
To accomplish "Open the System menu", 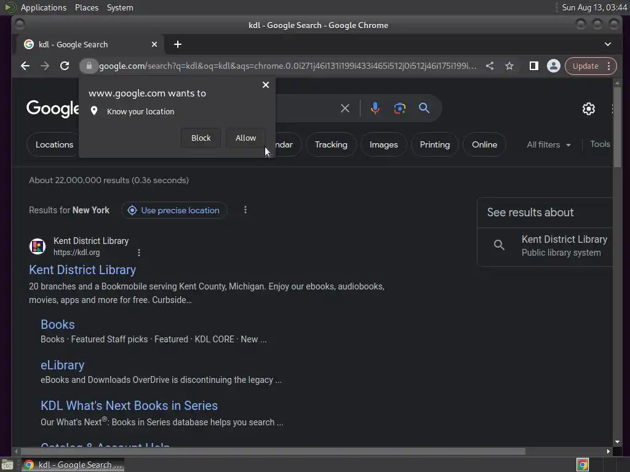I will click(120, 7).
